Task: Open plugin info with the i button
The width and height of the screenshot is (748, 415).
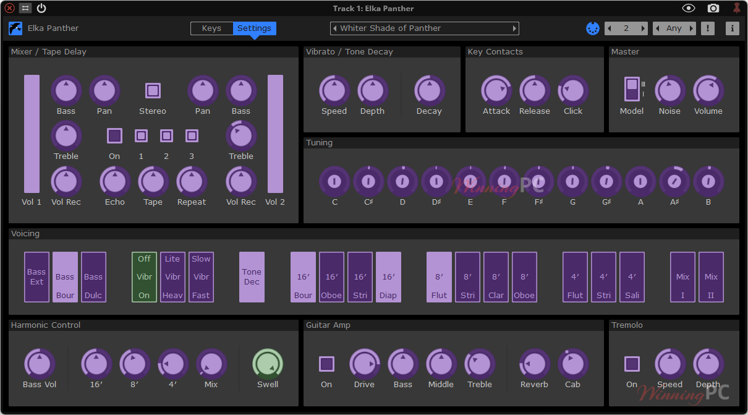Action: point(732,28)
